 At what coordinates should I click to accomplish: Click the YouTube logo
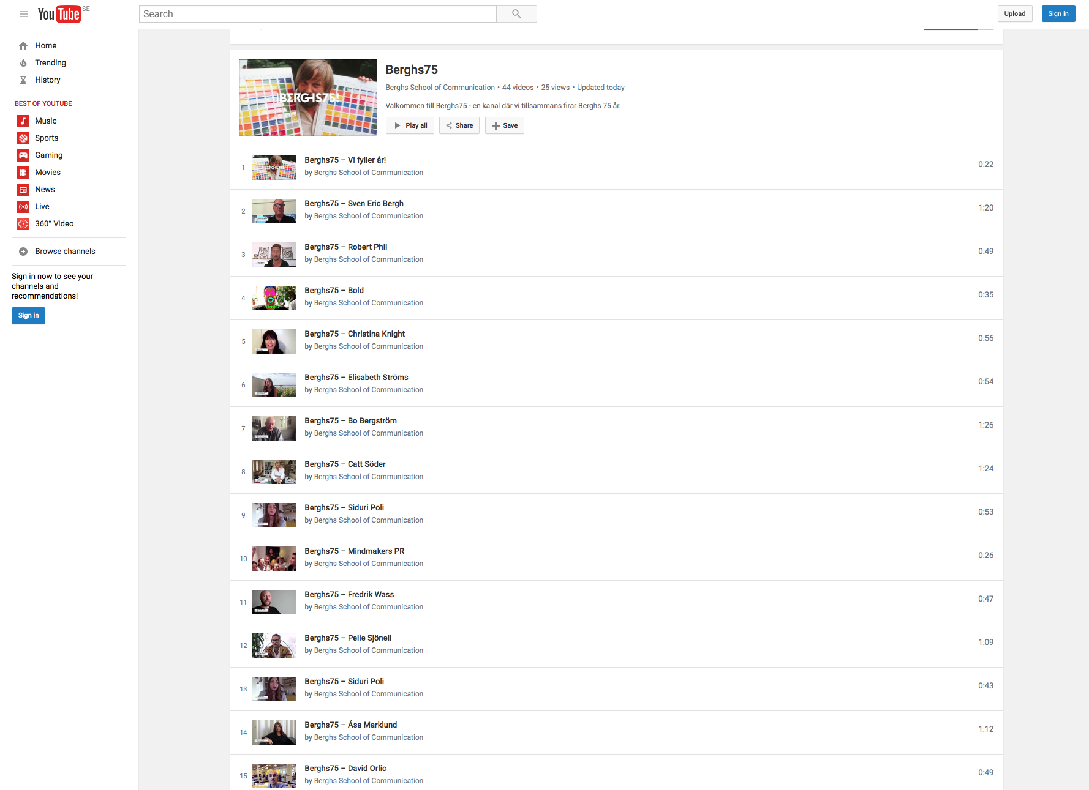(x=59, y=14)
